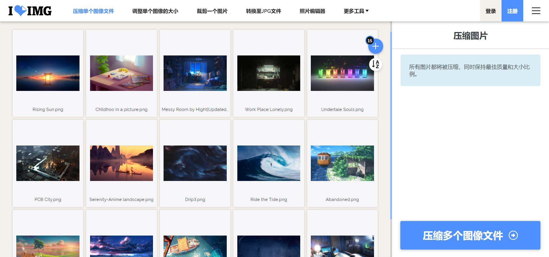The image size is (549, 257).
Task: Select the Rising Sun.png thumbnail
Action: point(48,73)
